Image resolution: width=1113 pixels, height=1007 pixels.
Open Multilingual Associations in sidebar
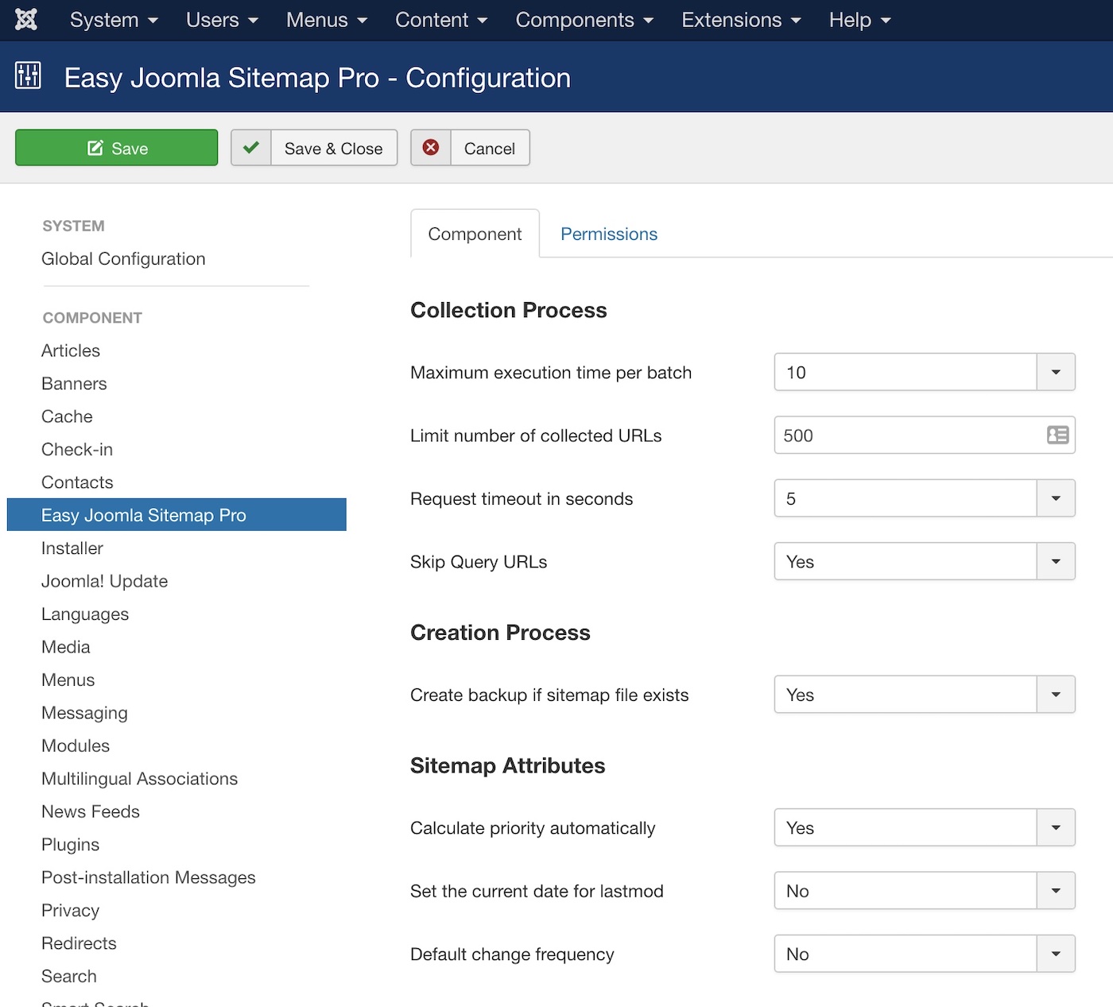[x=140, y=779]
